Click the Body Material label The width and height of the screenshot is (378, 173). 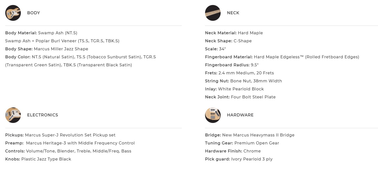tap(21, 33)
